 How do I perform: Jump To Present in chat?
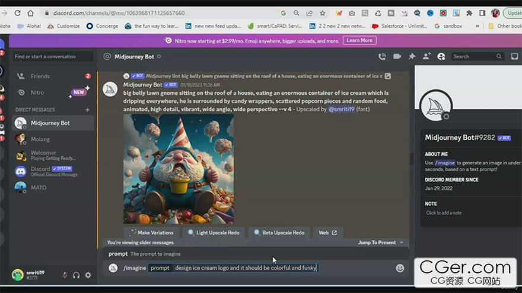[380, 243]
